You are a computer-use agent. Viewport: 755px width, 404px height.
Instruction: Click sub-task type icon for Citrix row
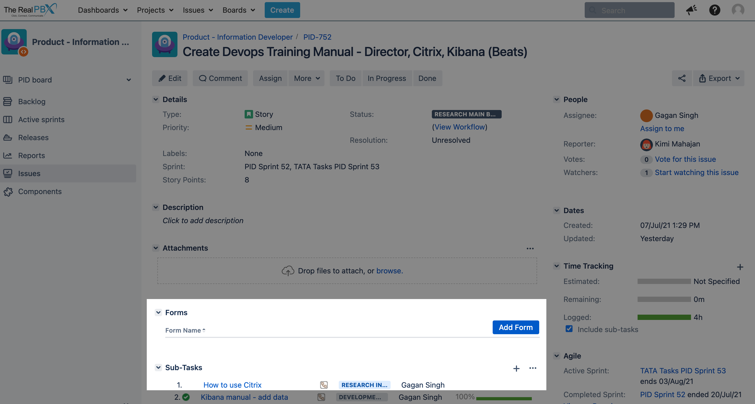(x=324, y=385)
